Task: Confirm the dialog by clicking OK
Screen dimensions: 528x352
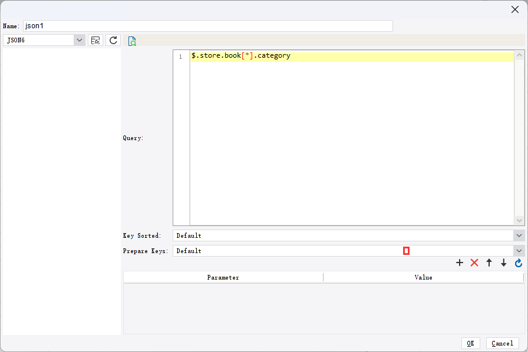Action: tap(470, 343)
